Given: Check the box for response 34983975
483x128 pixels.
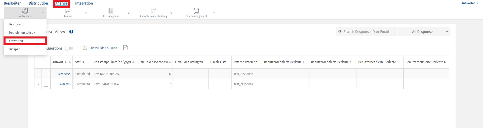Looking at the screenshot, I should tap(46, 84).
